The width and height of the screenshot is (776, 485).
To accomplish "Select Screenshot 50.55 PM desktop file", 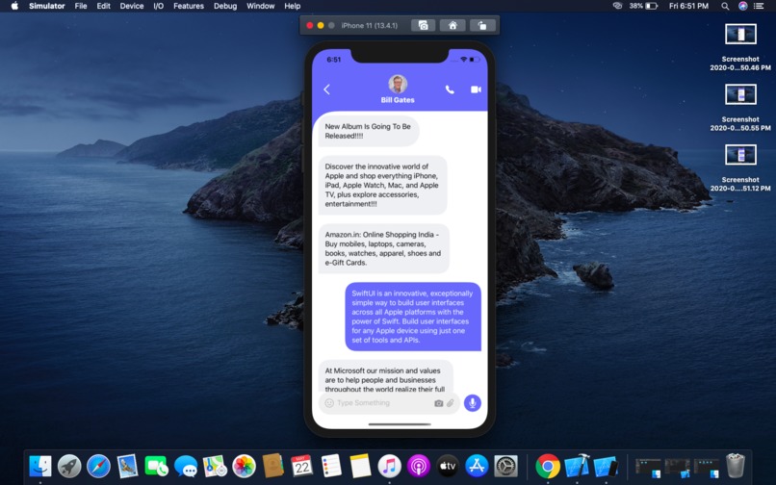I will click(x=740, y=108).
